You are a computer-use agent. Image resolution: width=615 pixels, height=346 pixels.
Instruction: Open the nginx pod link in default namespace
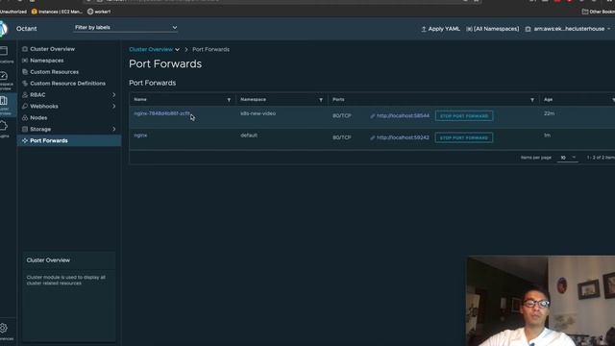point(140,136)
